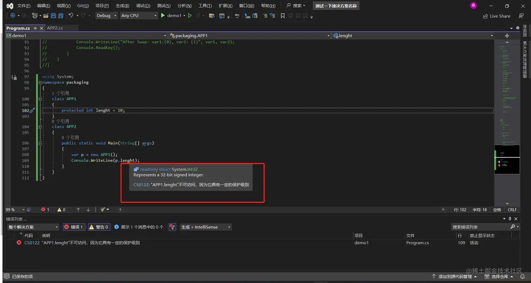Click the spell checker abc icon
This screenshot has height=283, width=531.
click(x=237, y=15)
